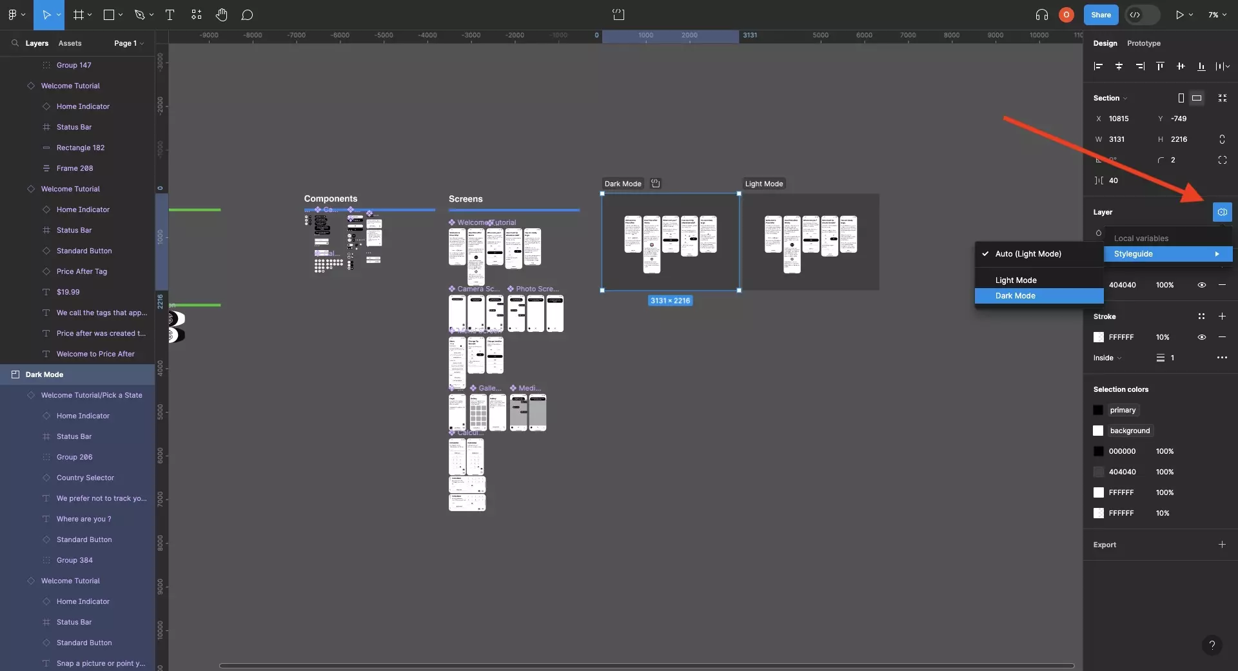The height and width of the screenshot is (671, 1238).
Task: Open presentation options dropdown arrow
Action: coord(1191,15)
